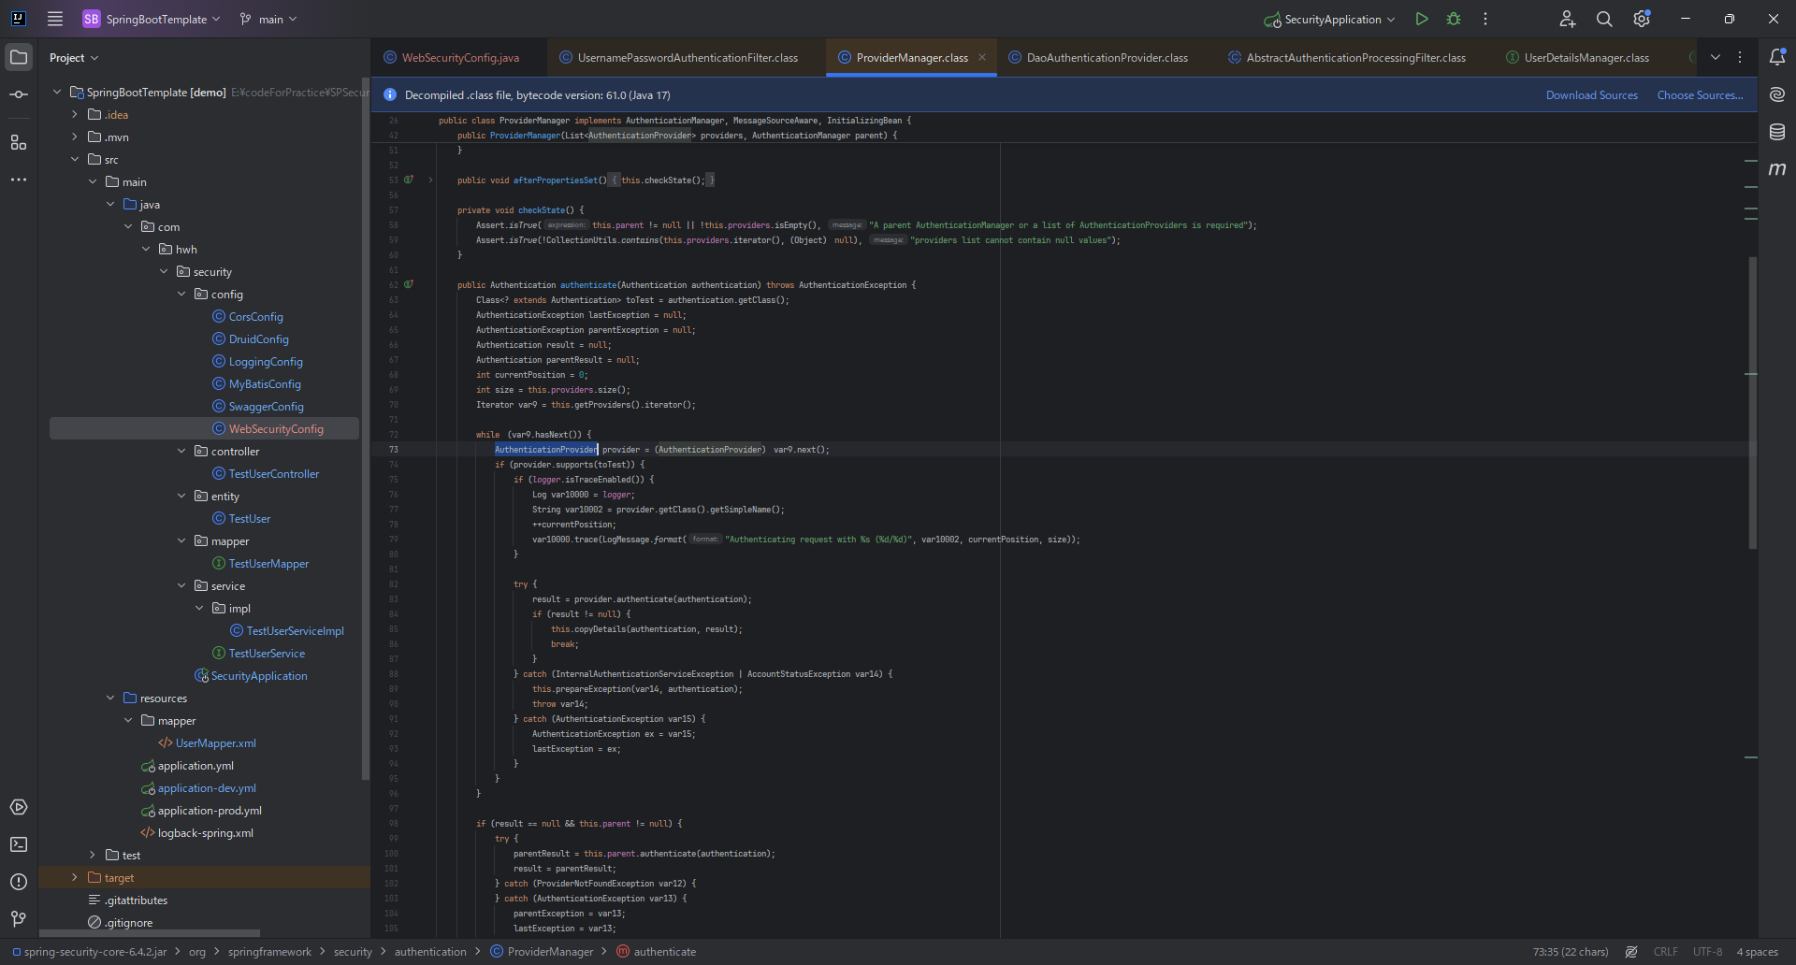Open the Problems tool window
The image size is (1796, 965).
(x=19, y=882)
